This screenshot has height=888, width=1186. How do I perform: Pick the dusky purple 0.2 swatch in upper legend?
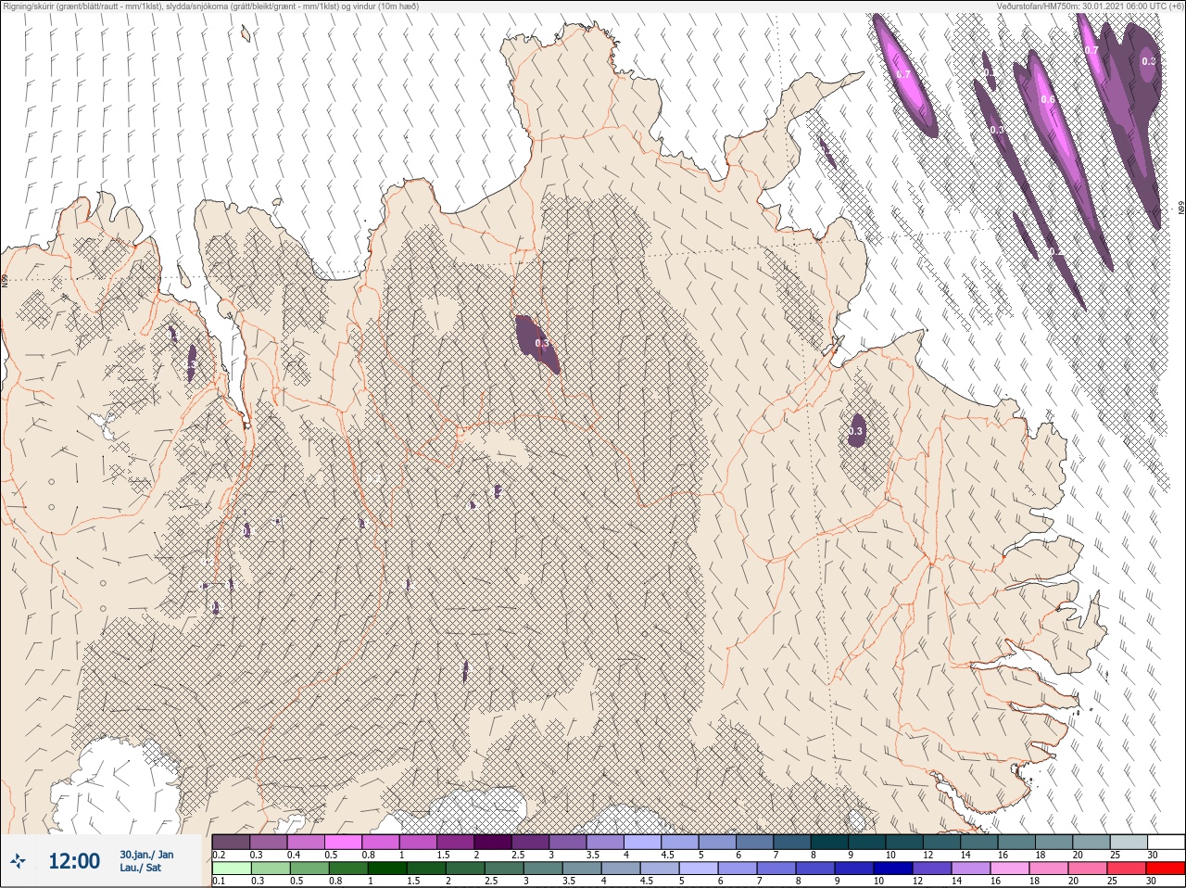tap(231, 842)
